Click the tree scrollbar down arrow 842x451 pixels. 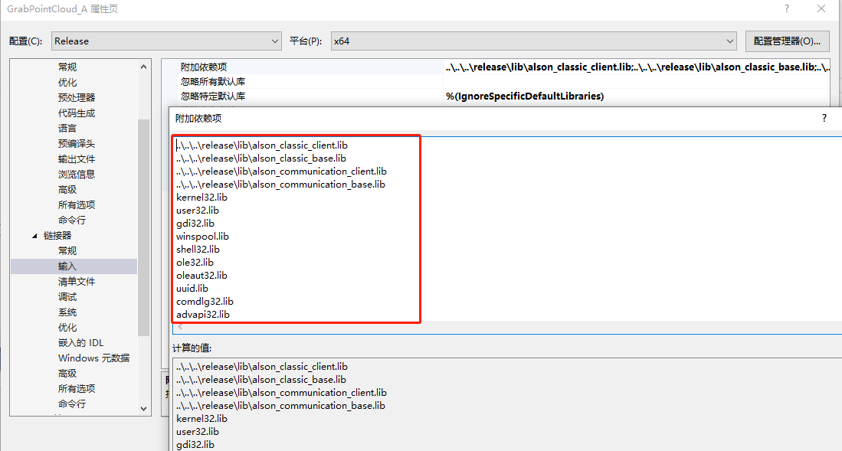[x=144, y=409]
